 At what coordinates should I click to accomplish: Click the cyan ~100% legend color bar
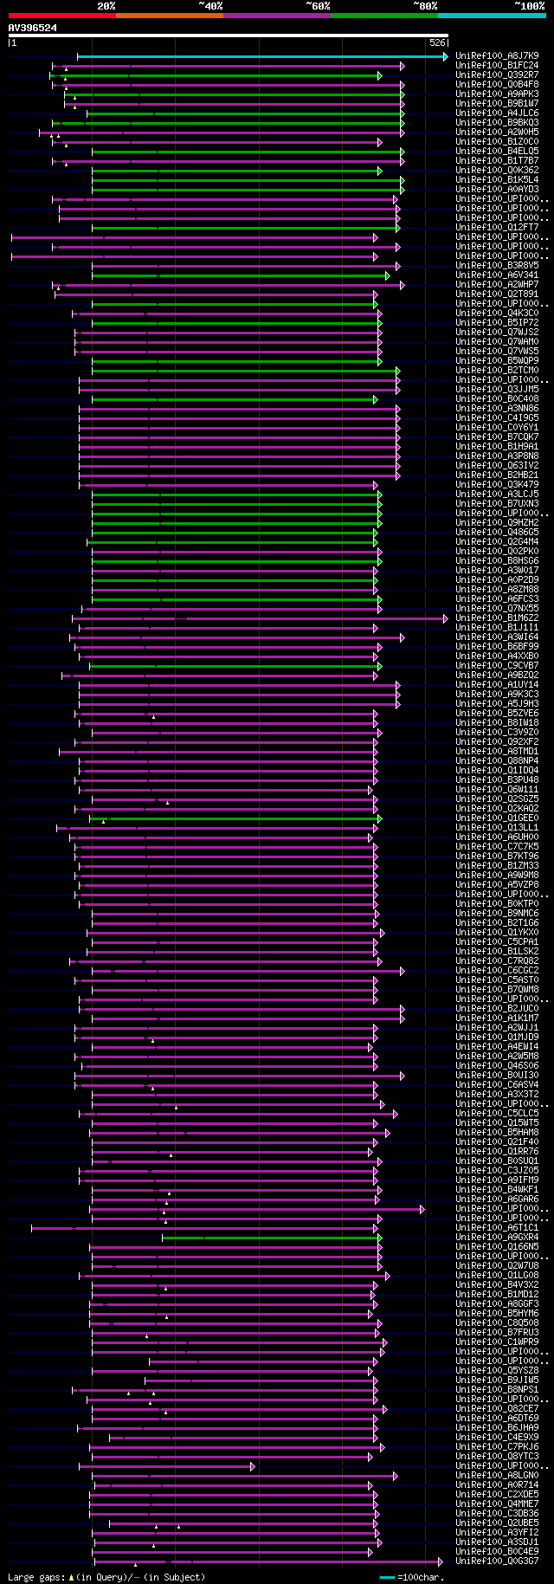pyautogui.click(x=492, y=16)
